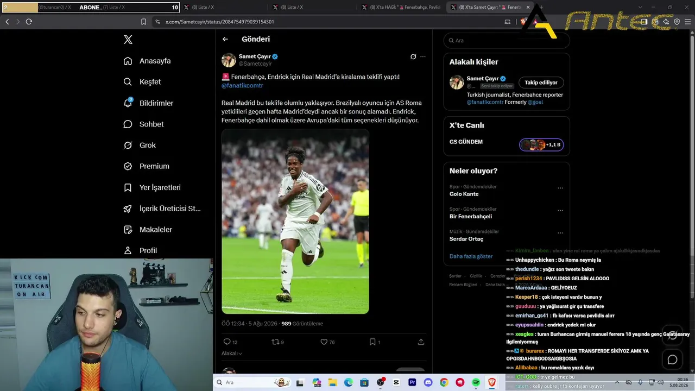Open Discord from the taskbar

[x=428, y=382]
